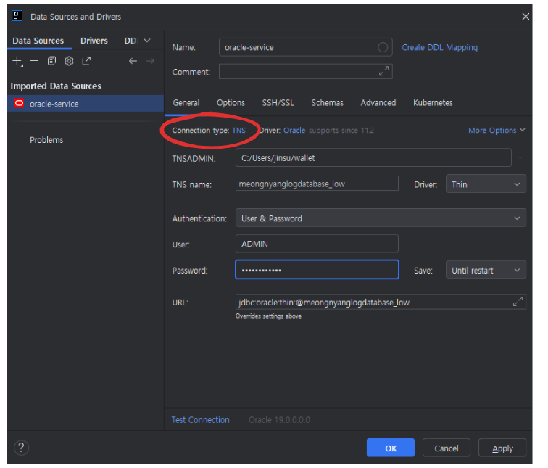Click the OK button
This screenshot has height=468, width=548.
(391, 448)
